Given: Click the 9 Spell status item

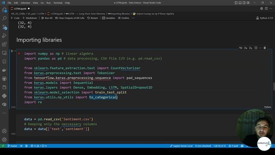Looking at the screenshot, I should tap(233, 146).
